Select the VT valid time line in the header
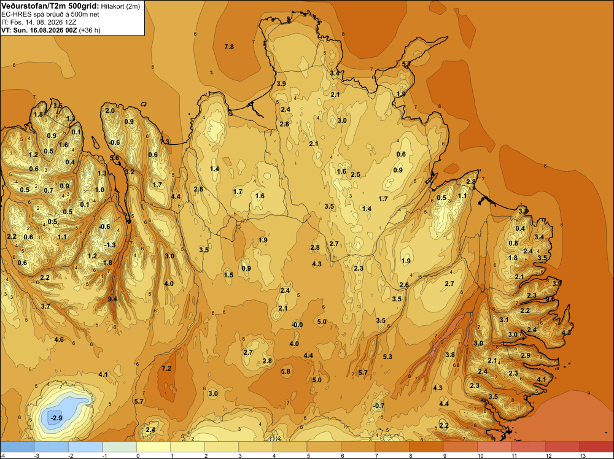614x459 pixels. tap(50, 30)
